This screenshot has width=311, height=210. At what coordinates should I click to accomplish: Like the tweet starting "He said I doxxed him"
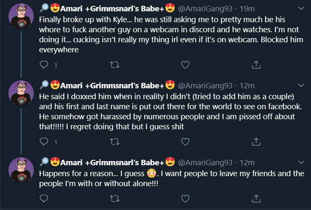185,142
